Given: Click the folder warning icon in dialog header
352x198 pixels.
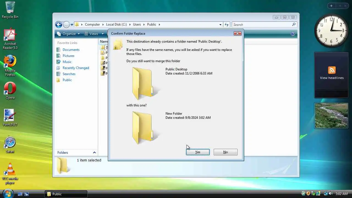Looking at the screenshot, I should pyautogui.click(x=118, y=45).
